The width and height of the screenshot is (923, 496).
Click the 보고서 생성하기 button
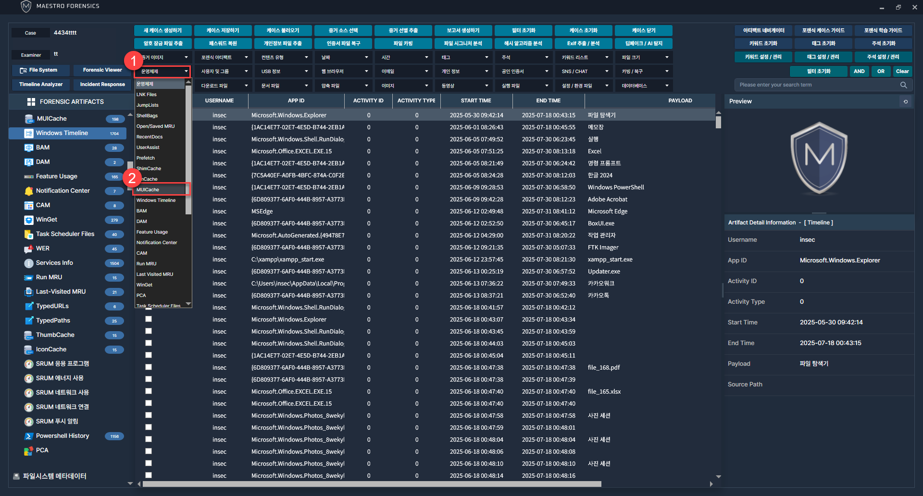tap(463, 30)
